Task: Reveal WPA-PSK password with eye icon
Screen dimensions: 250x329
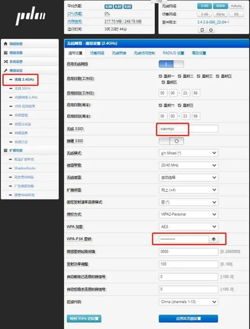Action: click(x=214, y=239)
